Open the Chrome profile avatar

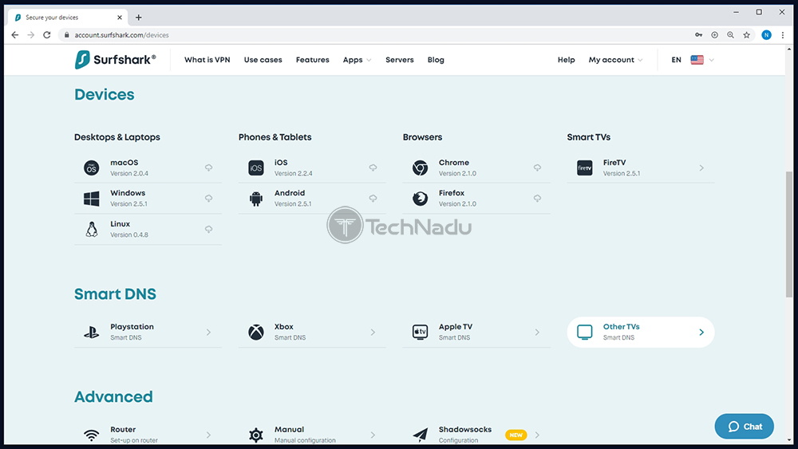coord(766,34)
